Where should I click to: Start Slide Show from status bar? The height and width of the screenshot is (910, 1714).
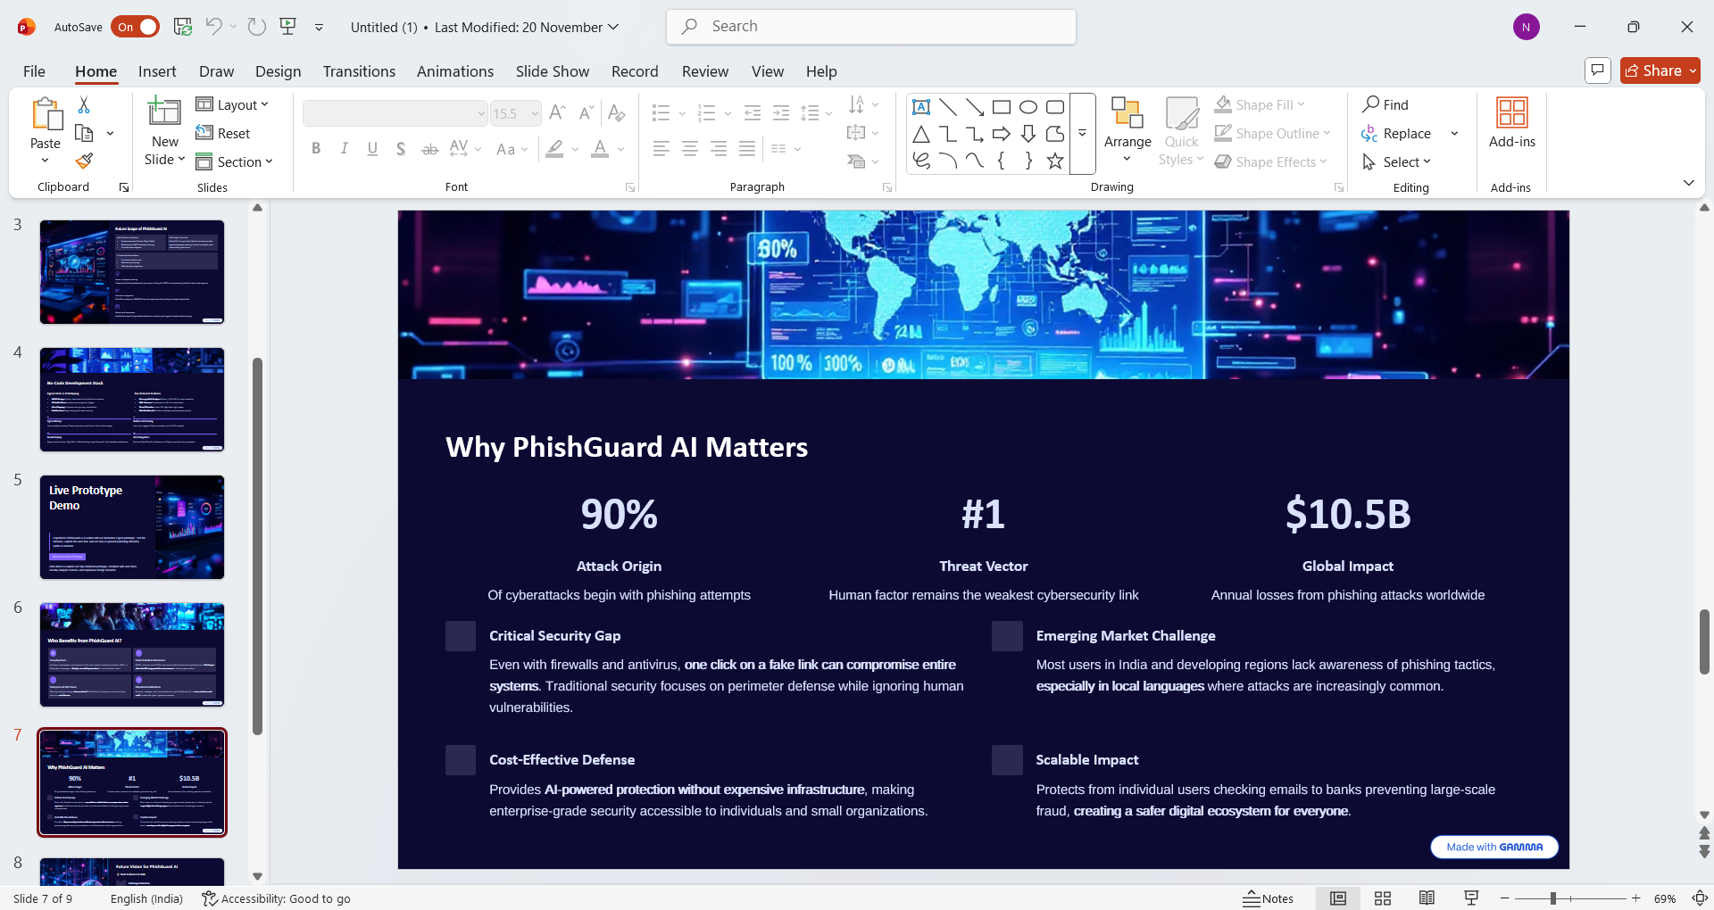(x=1471, y=898)
